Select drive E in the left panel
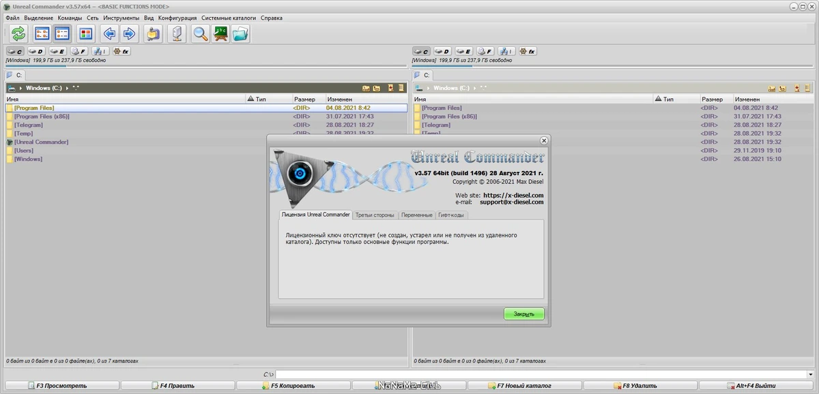The image size is (819, 394). (x=57, y=51)
